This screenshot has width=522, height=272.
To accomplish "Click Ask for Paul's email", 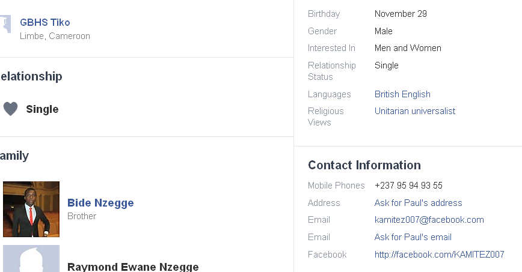I will click(413, 237).
